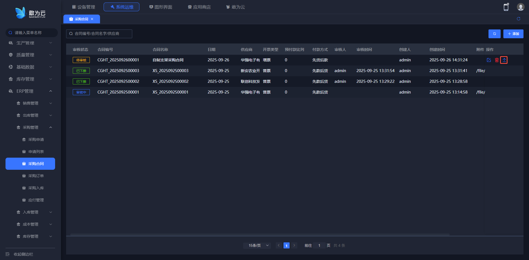Viewport: 529px width, 260px height.
Task: Click the edit icon for contract CGHT_2025092600001
Action: click(x=489, y=60)
